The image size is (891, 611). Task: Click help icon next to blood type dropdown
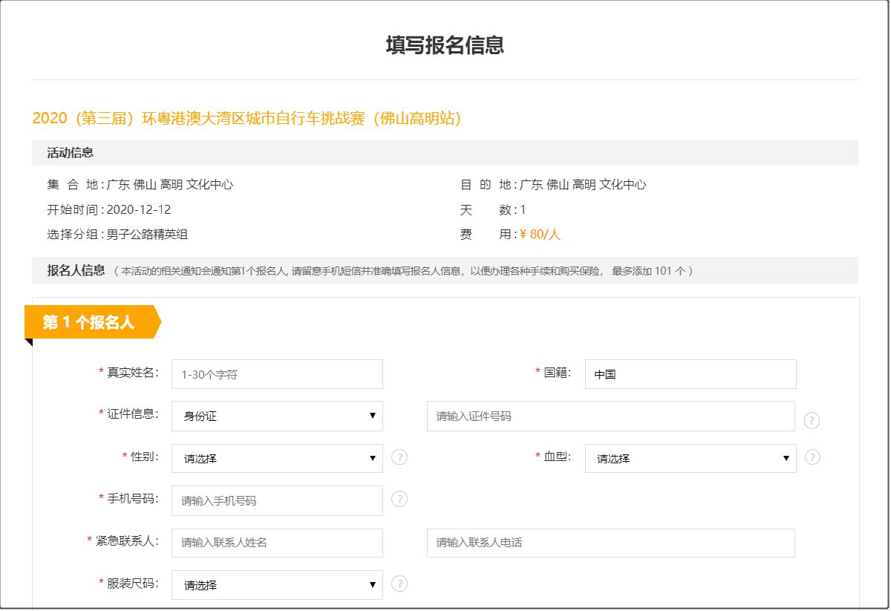pyautogui.click(x=812, y=457)
